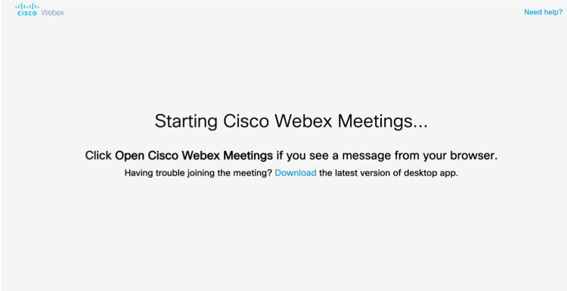Select the word Starting in the heading

tap(186, 122)
